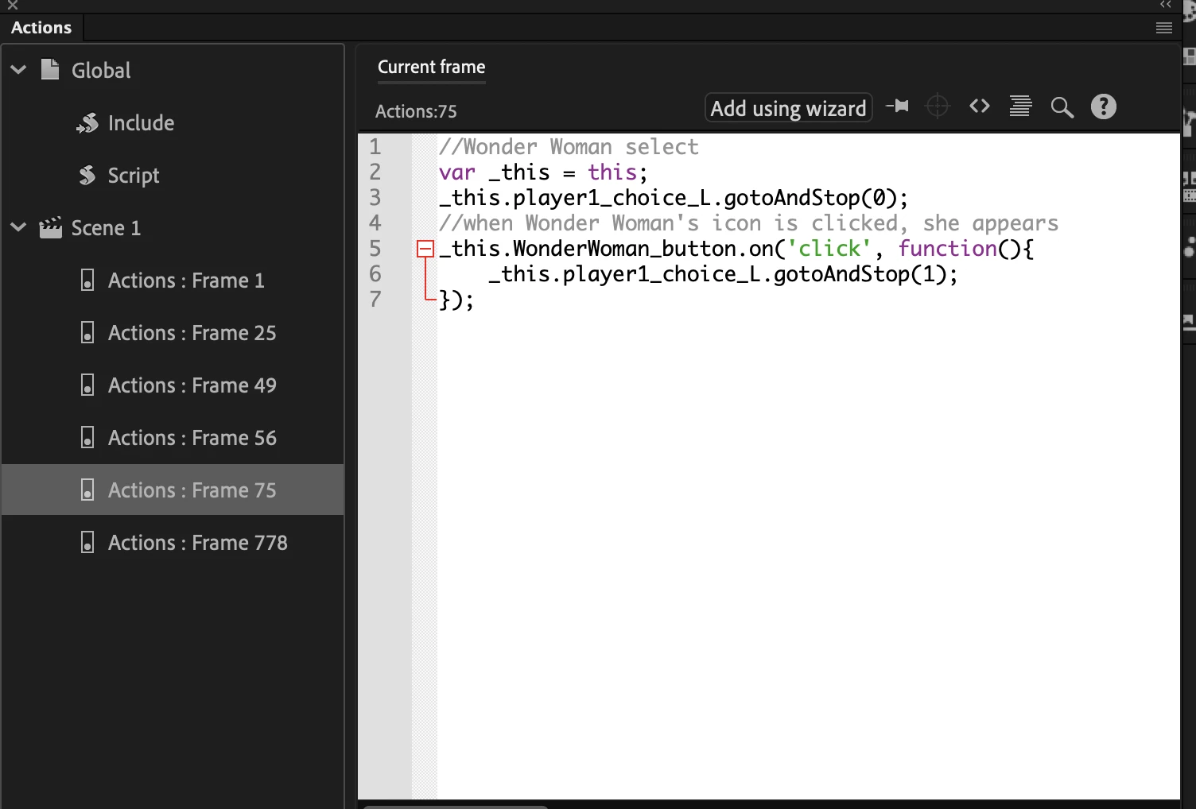Switch to the Current frame tab

point(431,67)
